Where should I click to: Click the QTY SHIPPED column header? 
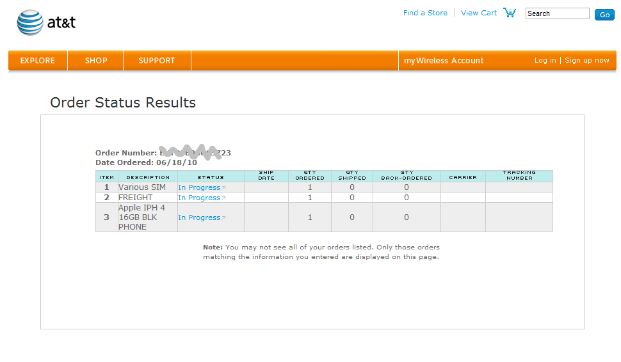(x=352, y=175)
